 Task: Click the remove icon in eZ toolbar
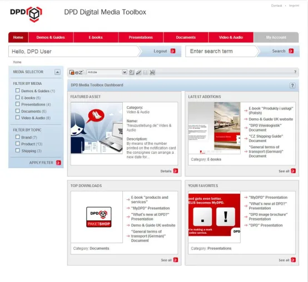tap(152, 72)
